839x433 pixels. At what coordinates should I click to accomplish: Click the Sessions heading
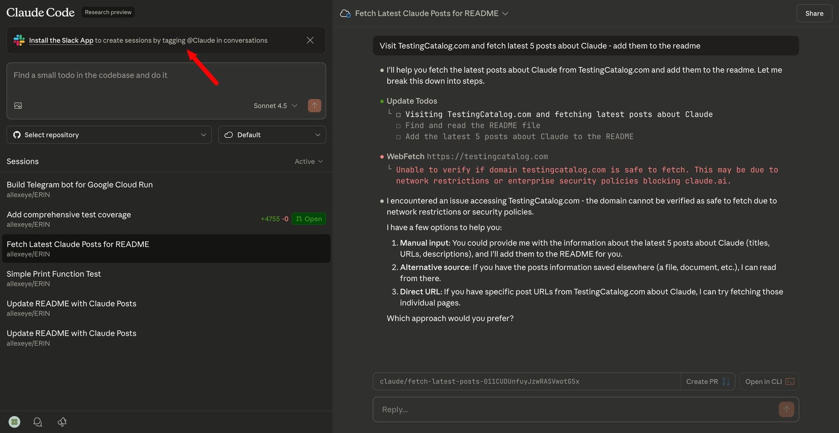[x=23, y=161]
